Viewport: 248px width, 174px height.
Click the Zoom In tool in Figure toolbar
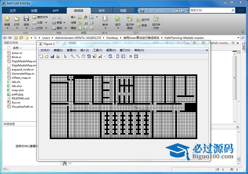pyautogui.click(x=72, y=56)
